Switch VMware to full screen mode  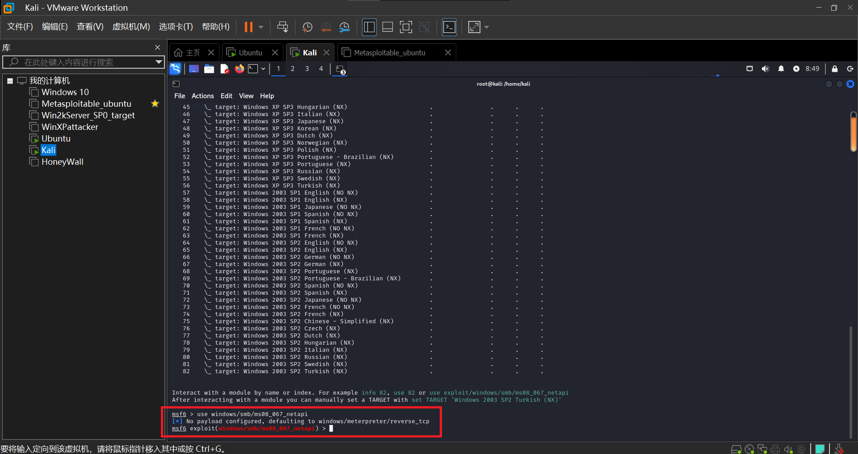[x=406, y=27]
